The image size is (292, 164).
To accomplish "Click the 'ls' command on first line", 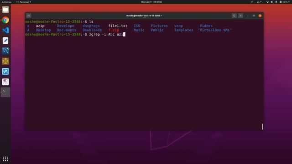I will [x=91, y=21].
